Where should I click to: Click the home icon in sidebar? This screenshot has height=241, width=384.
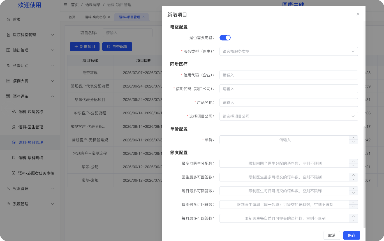pos(8,20)
